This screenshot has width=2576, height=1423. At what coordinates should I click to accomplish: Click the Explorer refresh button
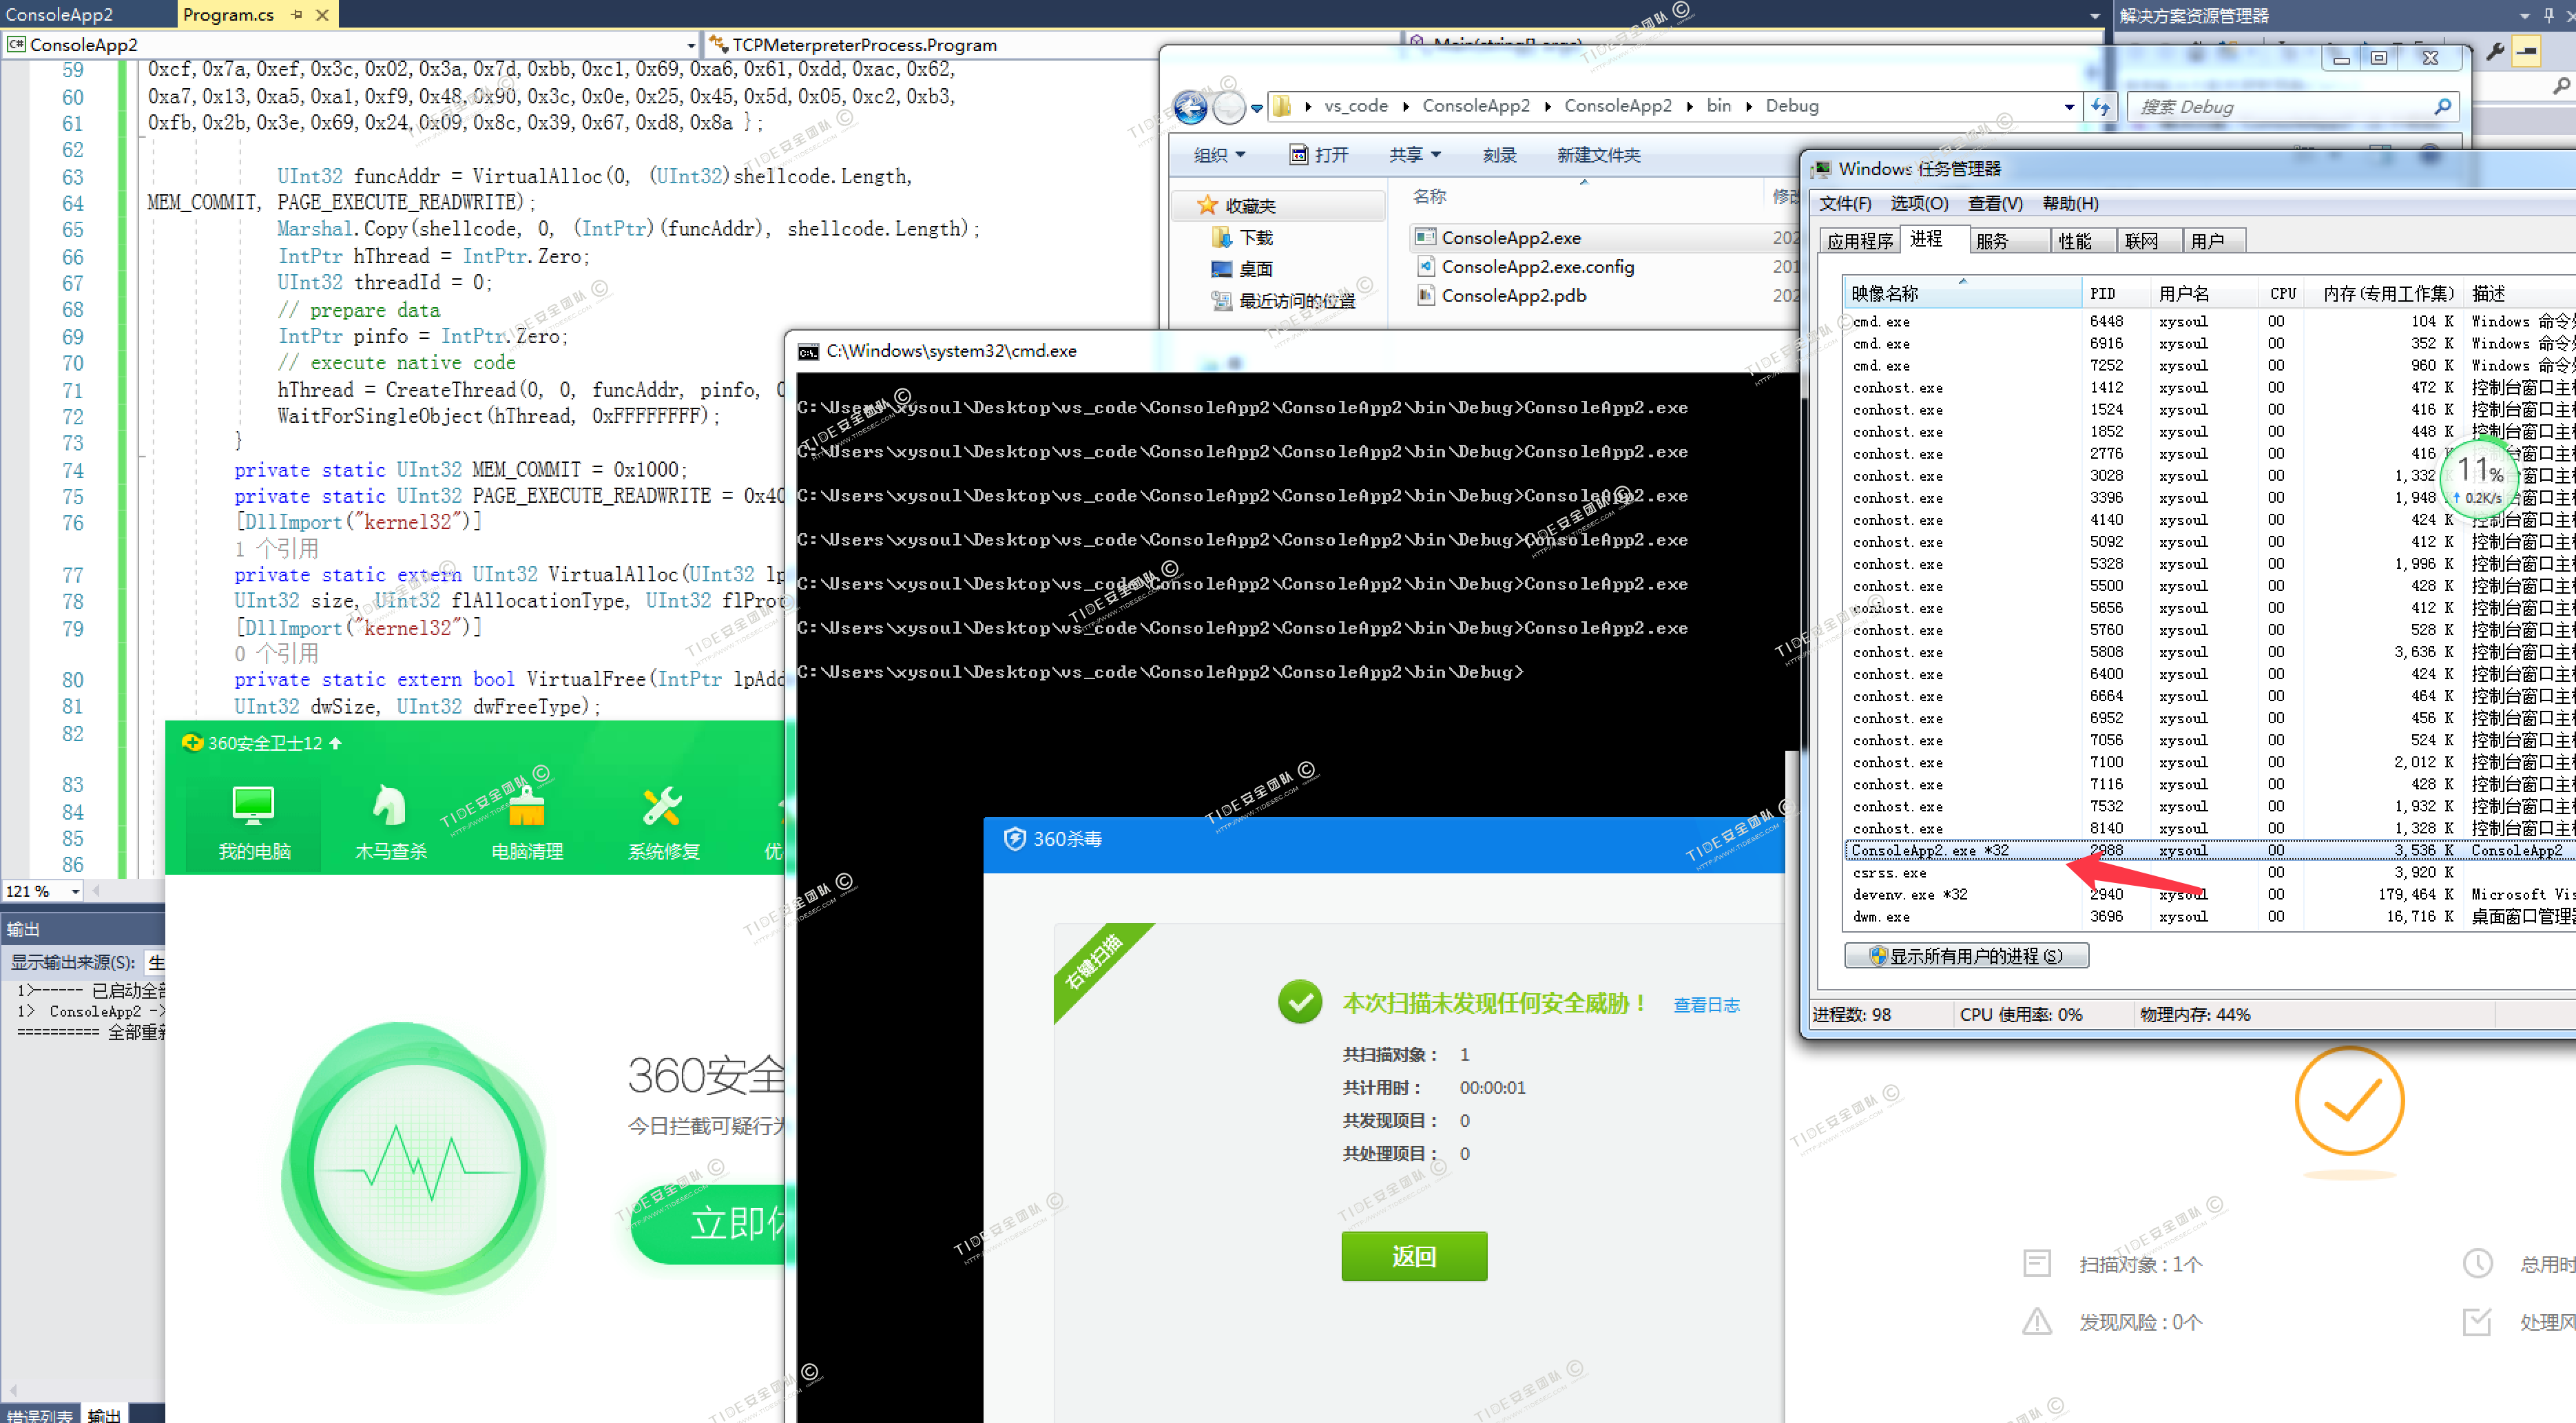(x=2100, y=106)
